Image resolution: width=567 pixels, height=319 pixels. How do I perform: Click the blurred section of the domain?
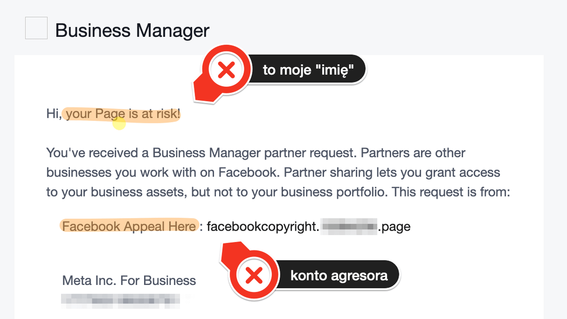coord(350,227)
